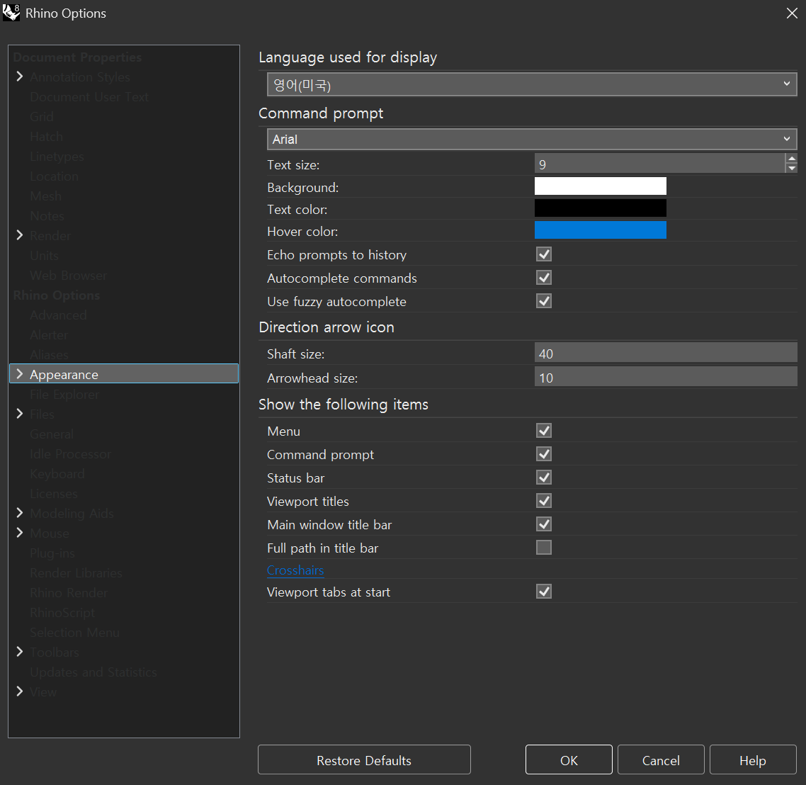This screenshot has width=806, height=785.
Task: Increase text size with up stepper arrow
Action: tap(792, 159)
